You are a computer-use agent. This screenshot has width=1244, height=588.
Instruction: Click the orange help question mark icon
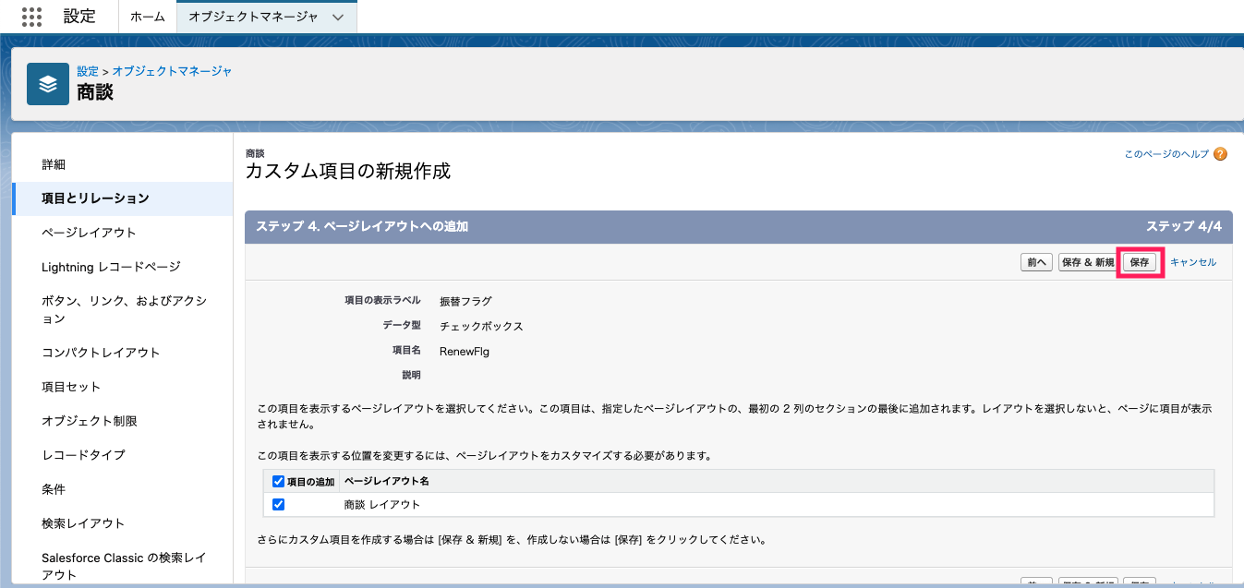pyautogui.click(x=1220, y=155)
